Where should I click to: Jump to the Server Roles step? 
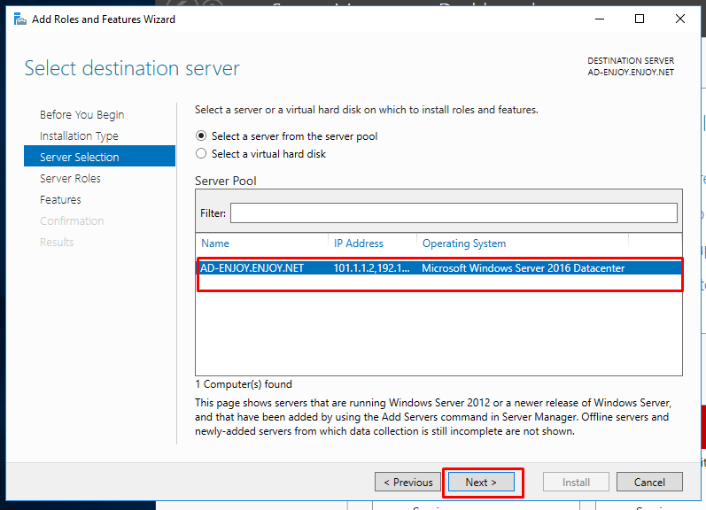(70, 178)
